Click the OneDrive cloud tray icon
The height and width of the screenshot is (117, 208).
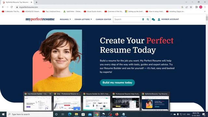pos(175,114)
